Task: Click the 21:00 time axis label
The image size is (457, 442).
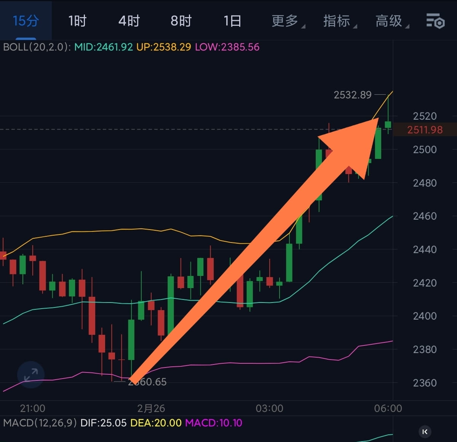Action: click(33, 408)
